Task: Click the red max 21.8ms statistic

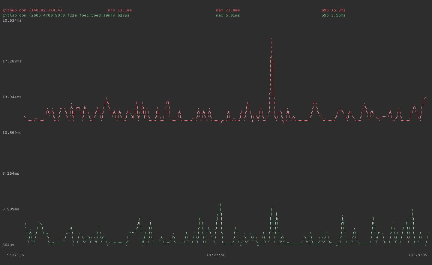Action: 228,10
